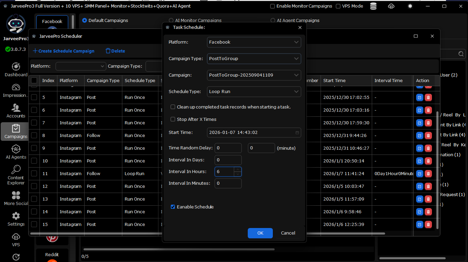
Task: Open Settings gear in the sidebar
Action: point(16,219)
